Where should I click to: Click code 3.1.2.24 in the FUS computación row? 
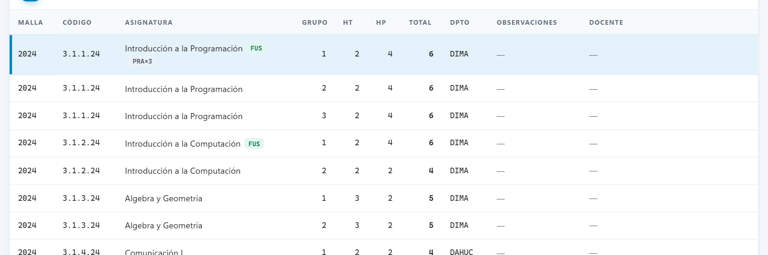click(x=81, y=143)
